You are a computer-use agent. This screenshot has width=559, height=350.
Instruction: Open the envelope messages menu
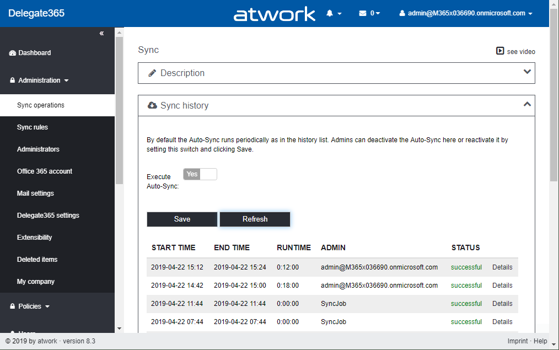[363, 13]
